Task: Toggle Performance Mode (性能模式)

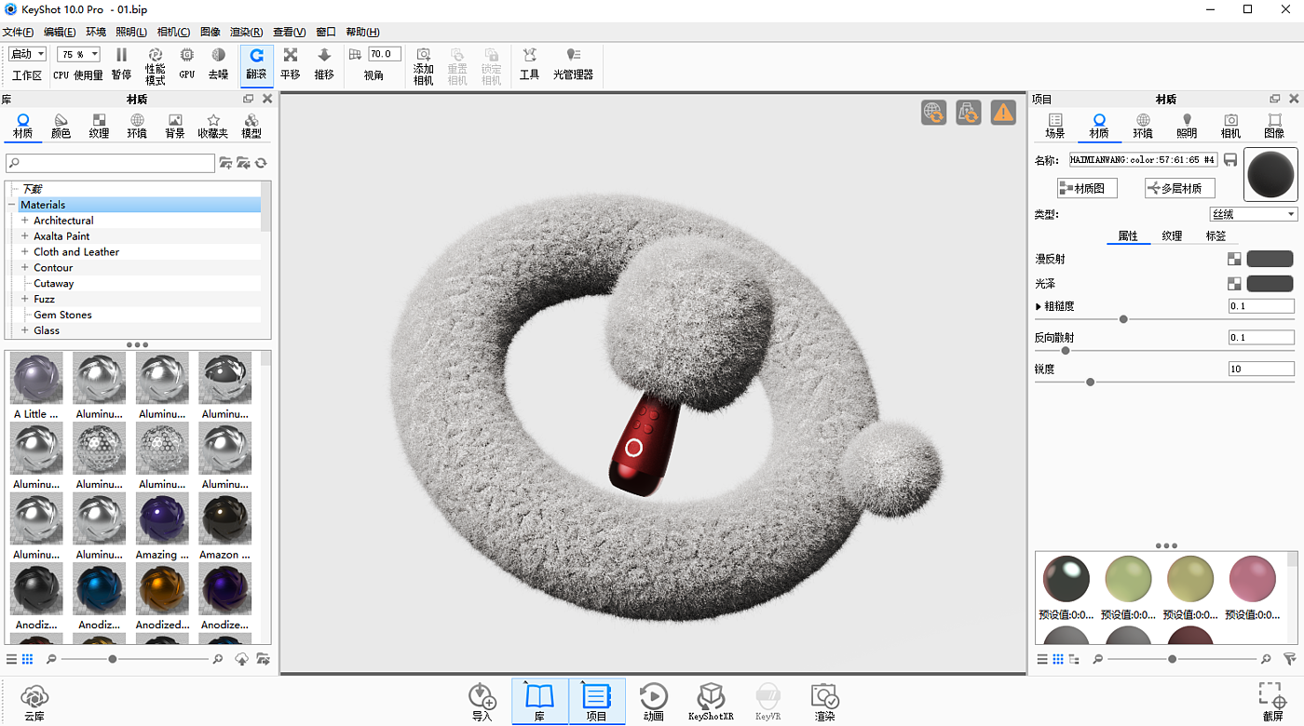Action: coord(156,65)
